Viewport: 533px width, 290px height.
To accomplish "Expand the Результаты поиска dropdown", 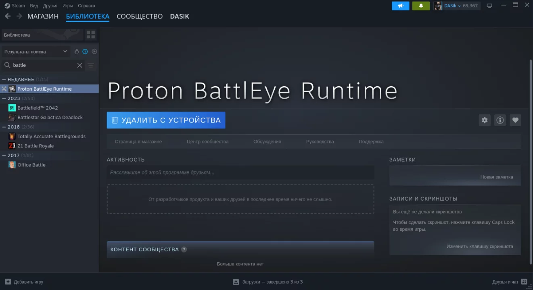I will pos(36,52).
